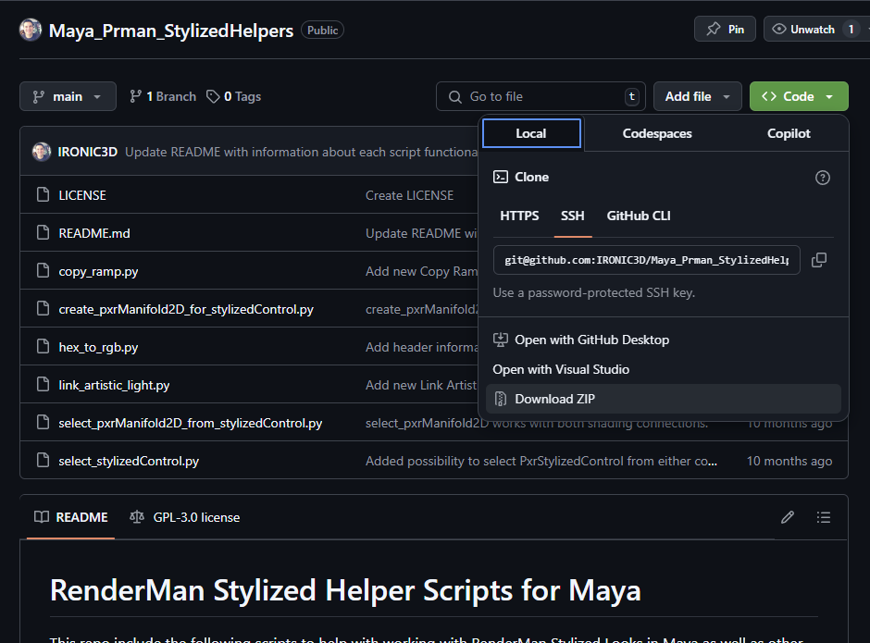The image size is (870, 643).
Task: Click the tag icon beside 0 Tags
Action: tap(213, 96)
